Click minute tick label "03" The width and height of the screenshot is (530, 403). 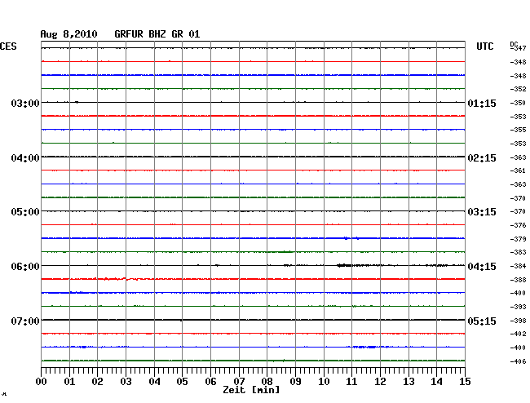(x=126, y=382)
